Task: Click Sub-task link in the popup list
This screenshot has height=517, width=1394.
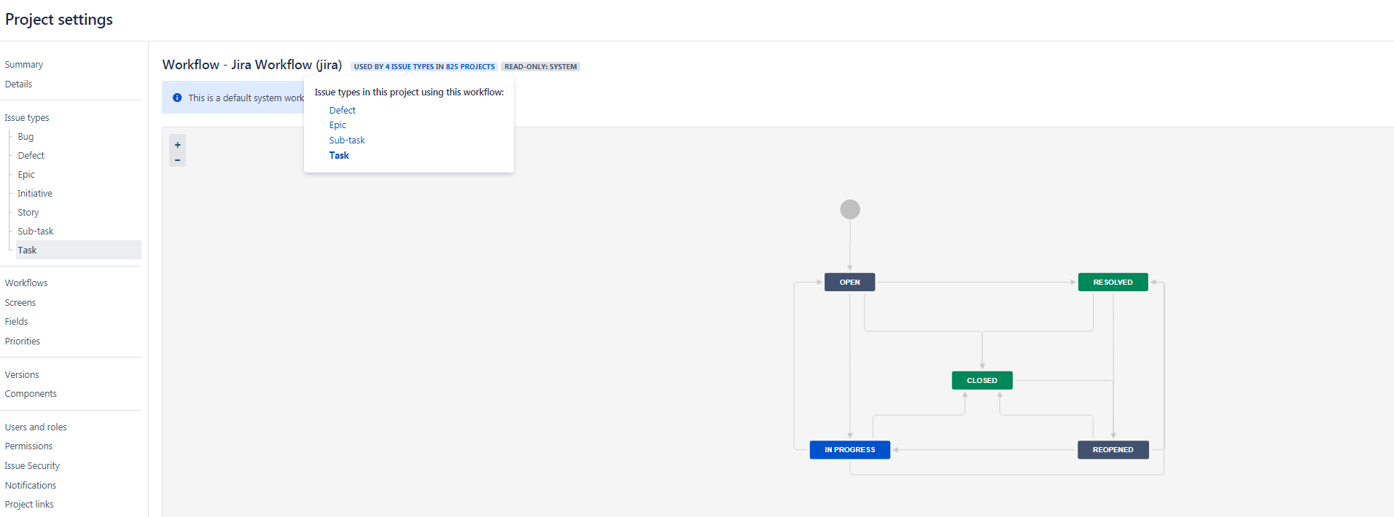Action: pyautogui.click(x=347, y=141)
